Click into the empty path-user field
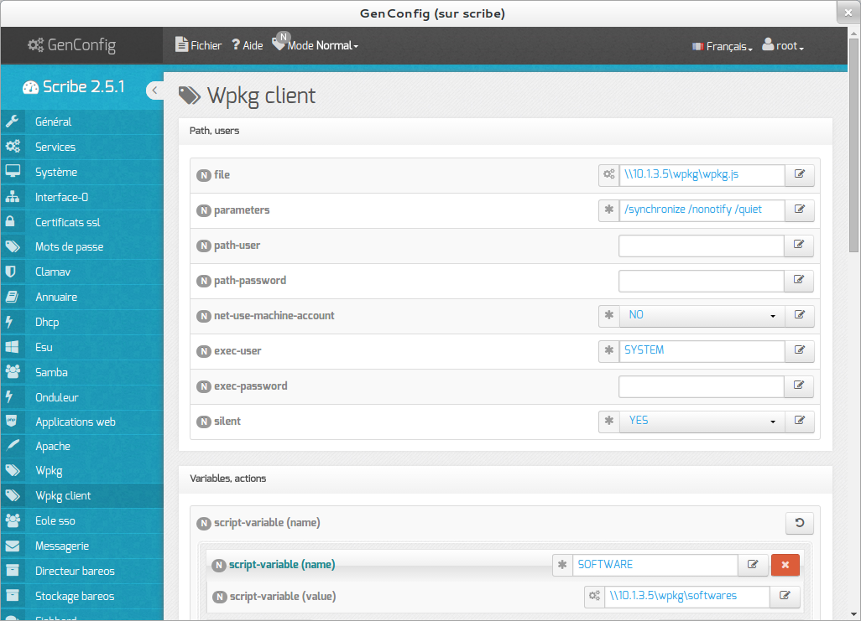The image size is (861, 621). (702, 246)
